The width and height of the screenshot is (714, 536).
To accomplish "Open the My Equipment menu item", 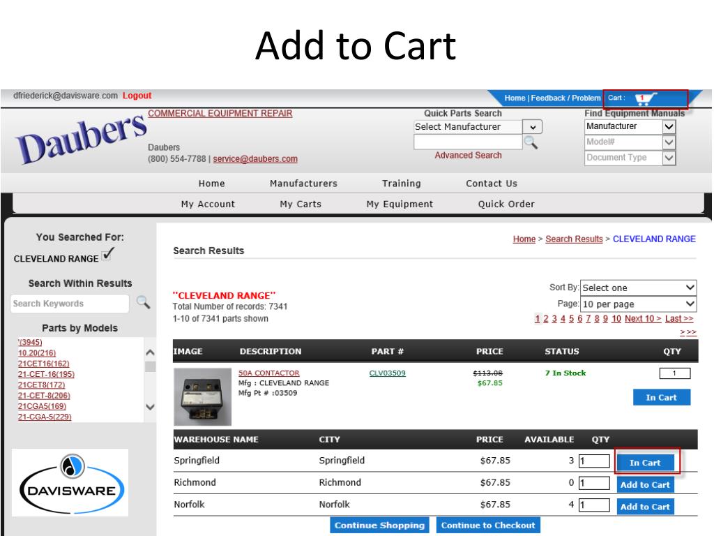I will point(400,204).
